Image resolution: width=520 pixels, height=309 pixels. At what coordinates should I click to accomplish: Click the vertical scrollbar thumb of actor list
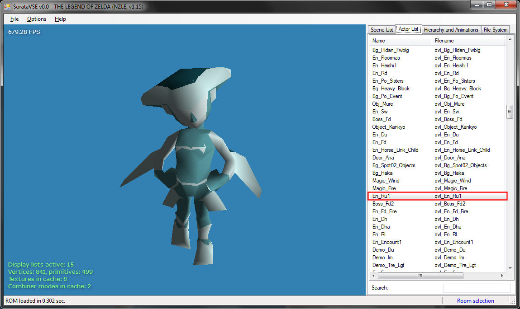pyautogui.click(x=510, y=112)
